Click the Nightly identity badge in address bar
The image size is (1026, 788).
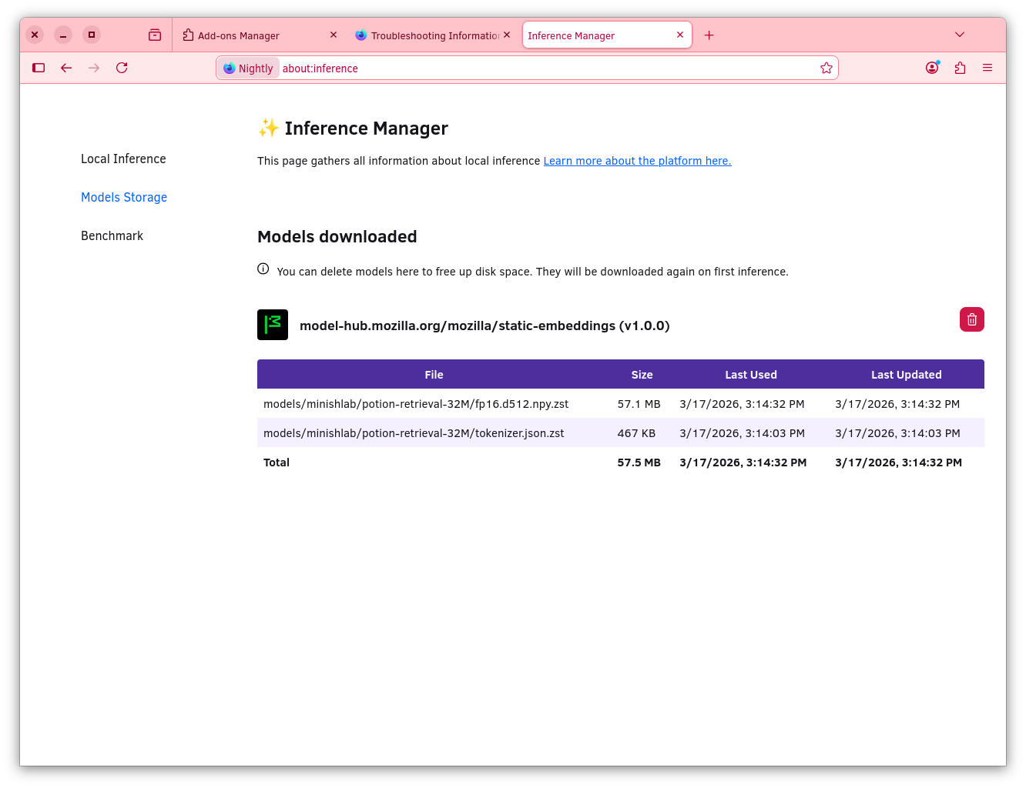coord(248,68)
